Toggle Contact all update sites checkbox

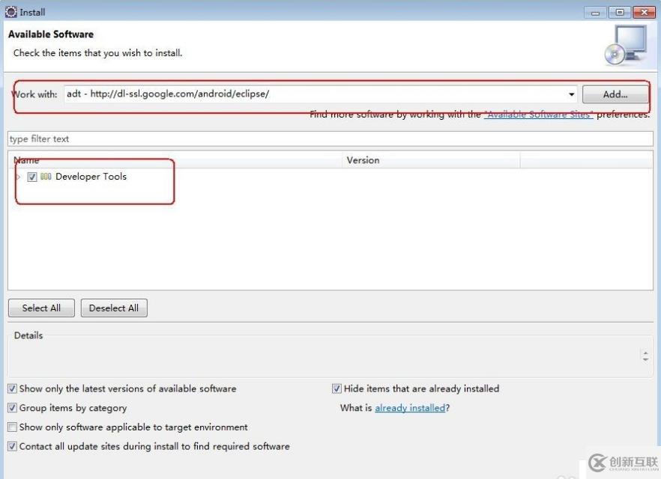point(13,447)
